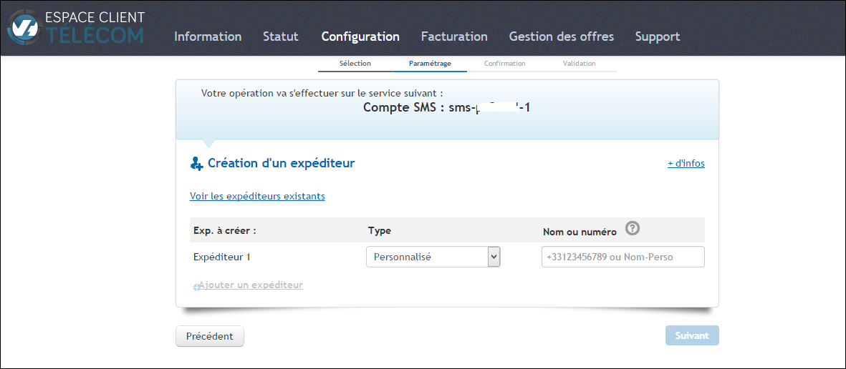
Task: Click the Précédent button
Action: 210,336
